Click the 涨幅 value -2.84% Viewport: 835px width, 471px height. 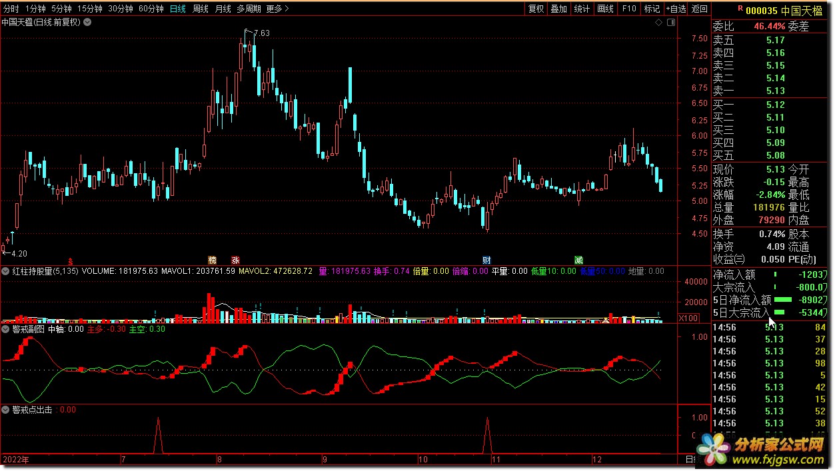pos(769,195)
